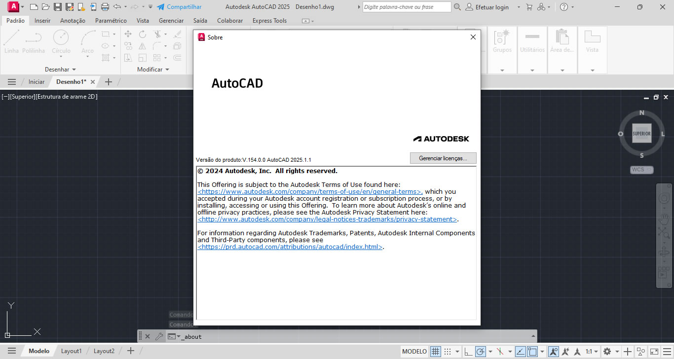
Task: Click the Gerenciar licenças button
Action: click(443, 158)
